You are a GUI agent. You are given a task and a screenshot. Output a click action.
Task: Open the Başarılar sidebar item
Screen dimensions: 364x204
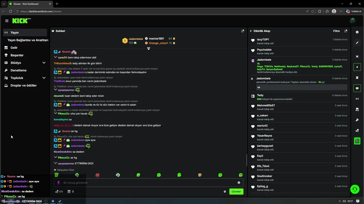pos(25,55)
